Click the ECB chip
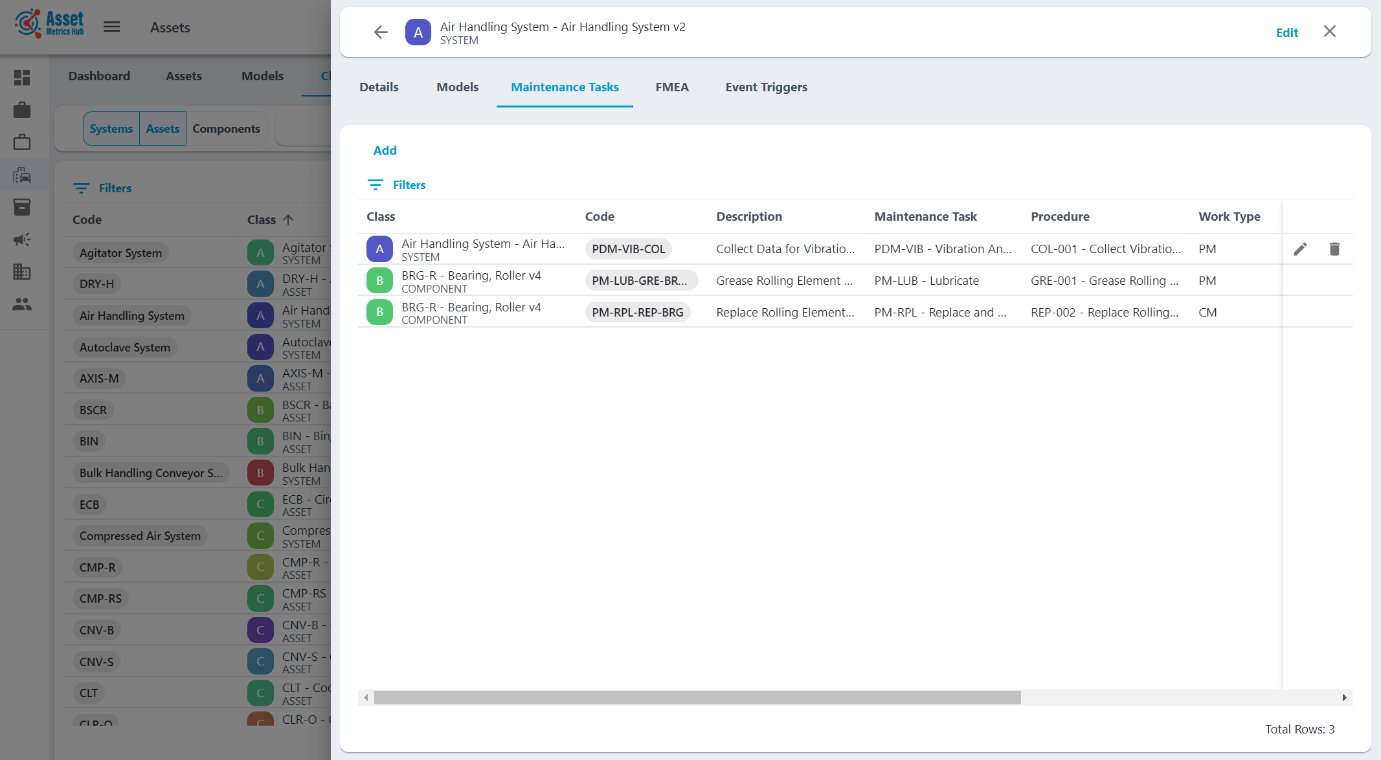The width and height of the screenshot is (1381, 760). point(89,504)
